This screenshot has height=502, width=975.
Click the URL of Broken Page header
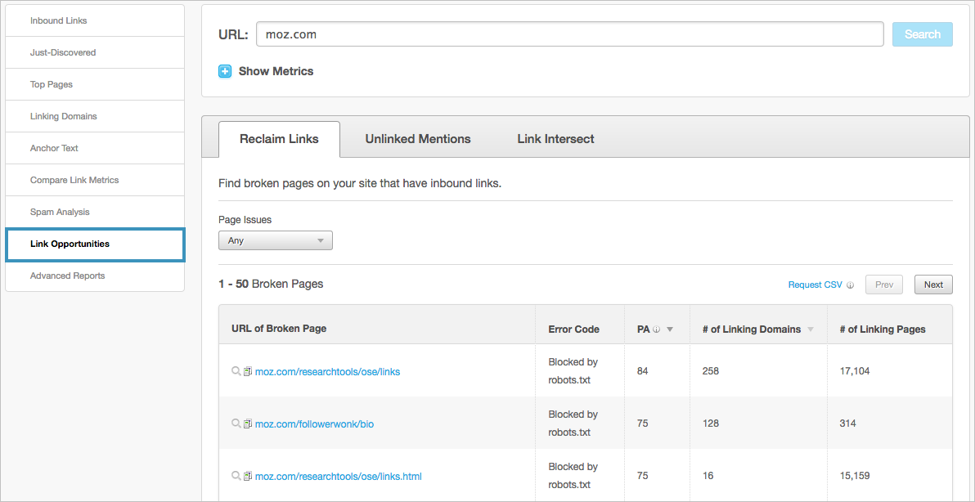pyautogui.click(x=279, y=329)
